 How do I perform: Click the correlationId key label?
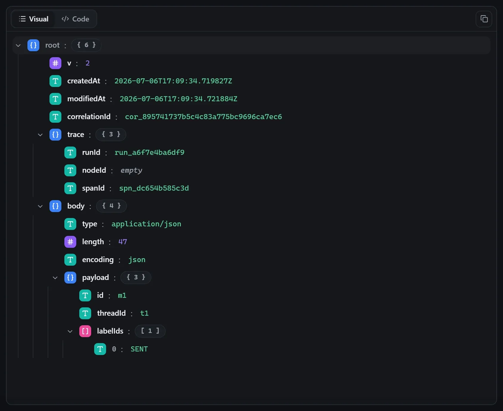pos(89,117)
